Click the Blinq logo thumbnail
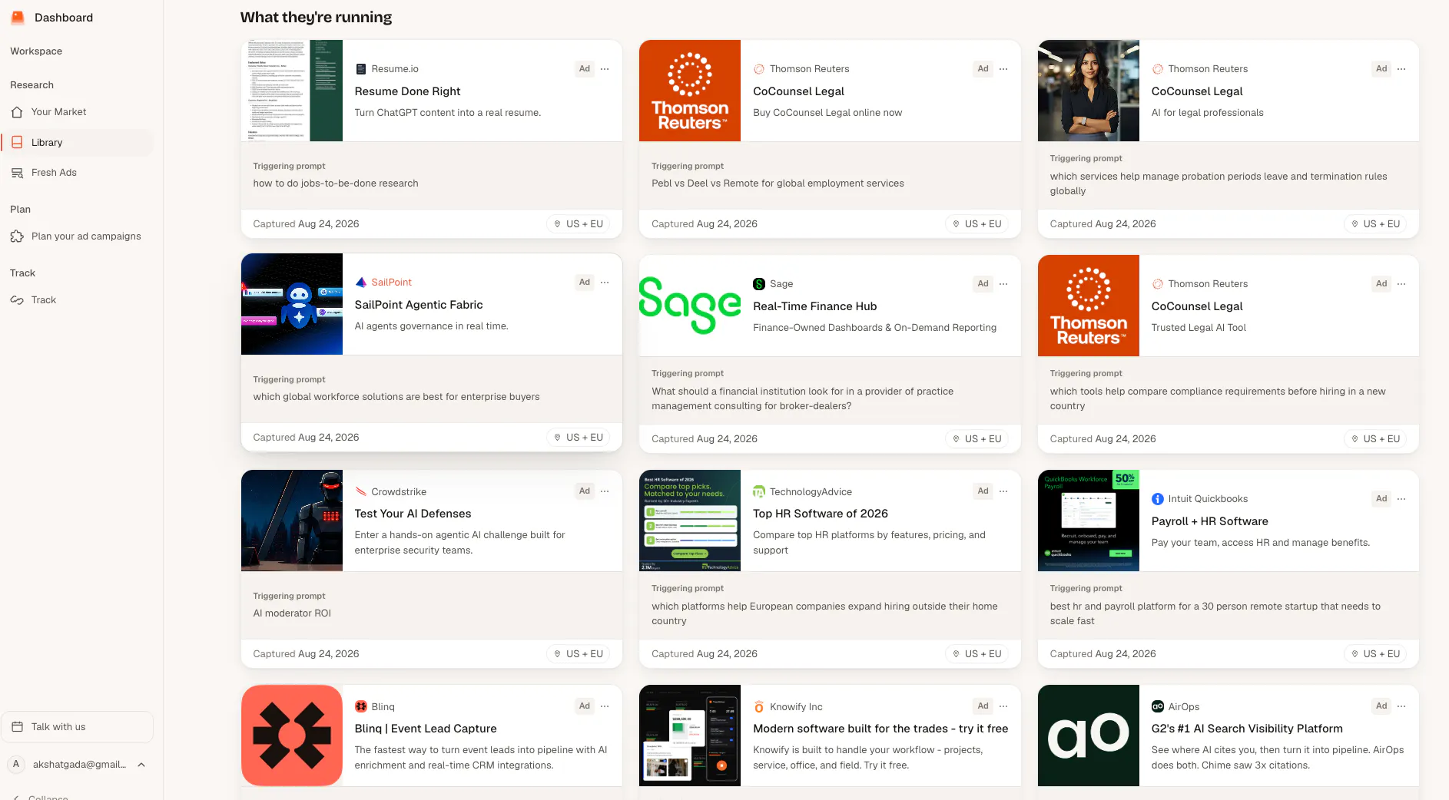This screenshot has height=800, width=1449. pyautogui.click(x=292, y=736)
